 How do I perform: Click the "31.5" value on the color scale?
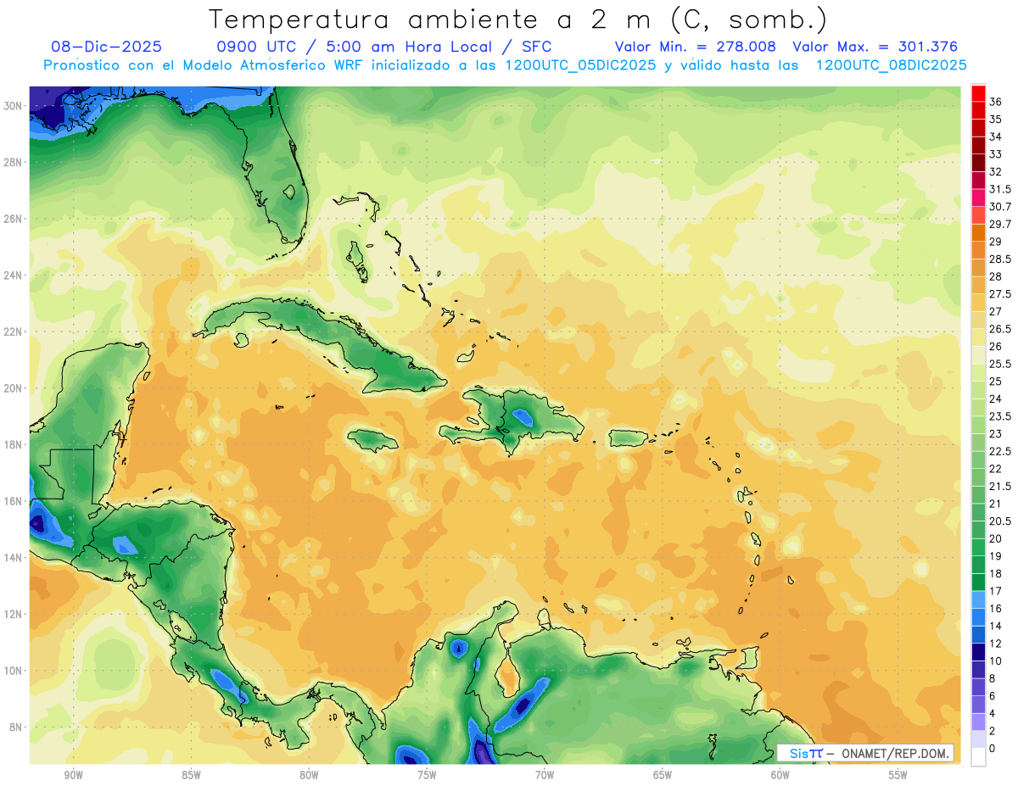pos(1000,189)
